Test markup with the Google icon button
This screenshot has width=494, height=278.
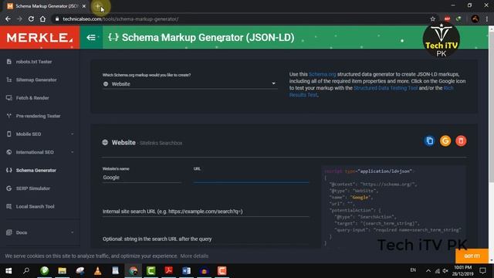(445, 141)
